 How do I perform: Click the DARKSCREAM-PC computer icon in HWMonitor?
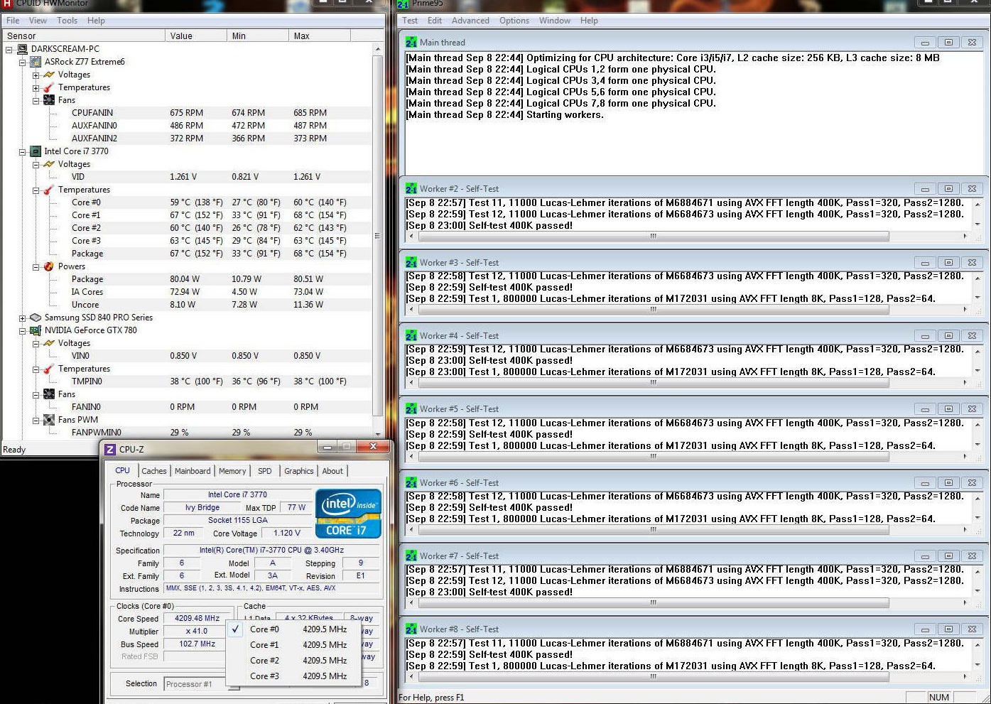[x=22, y=49]
